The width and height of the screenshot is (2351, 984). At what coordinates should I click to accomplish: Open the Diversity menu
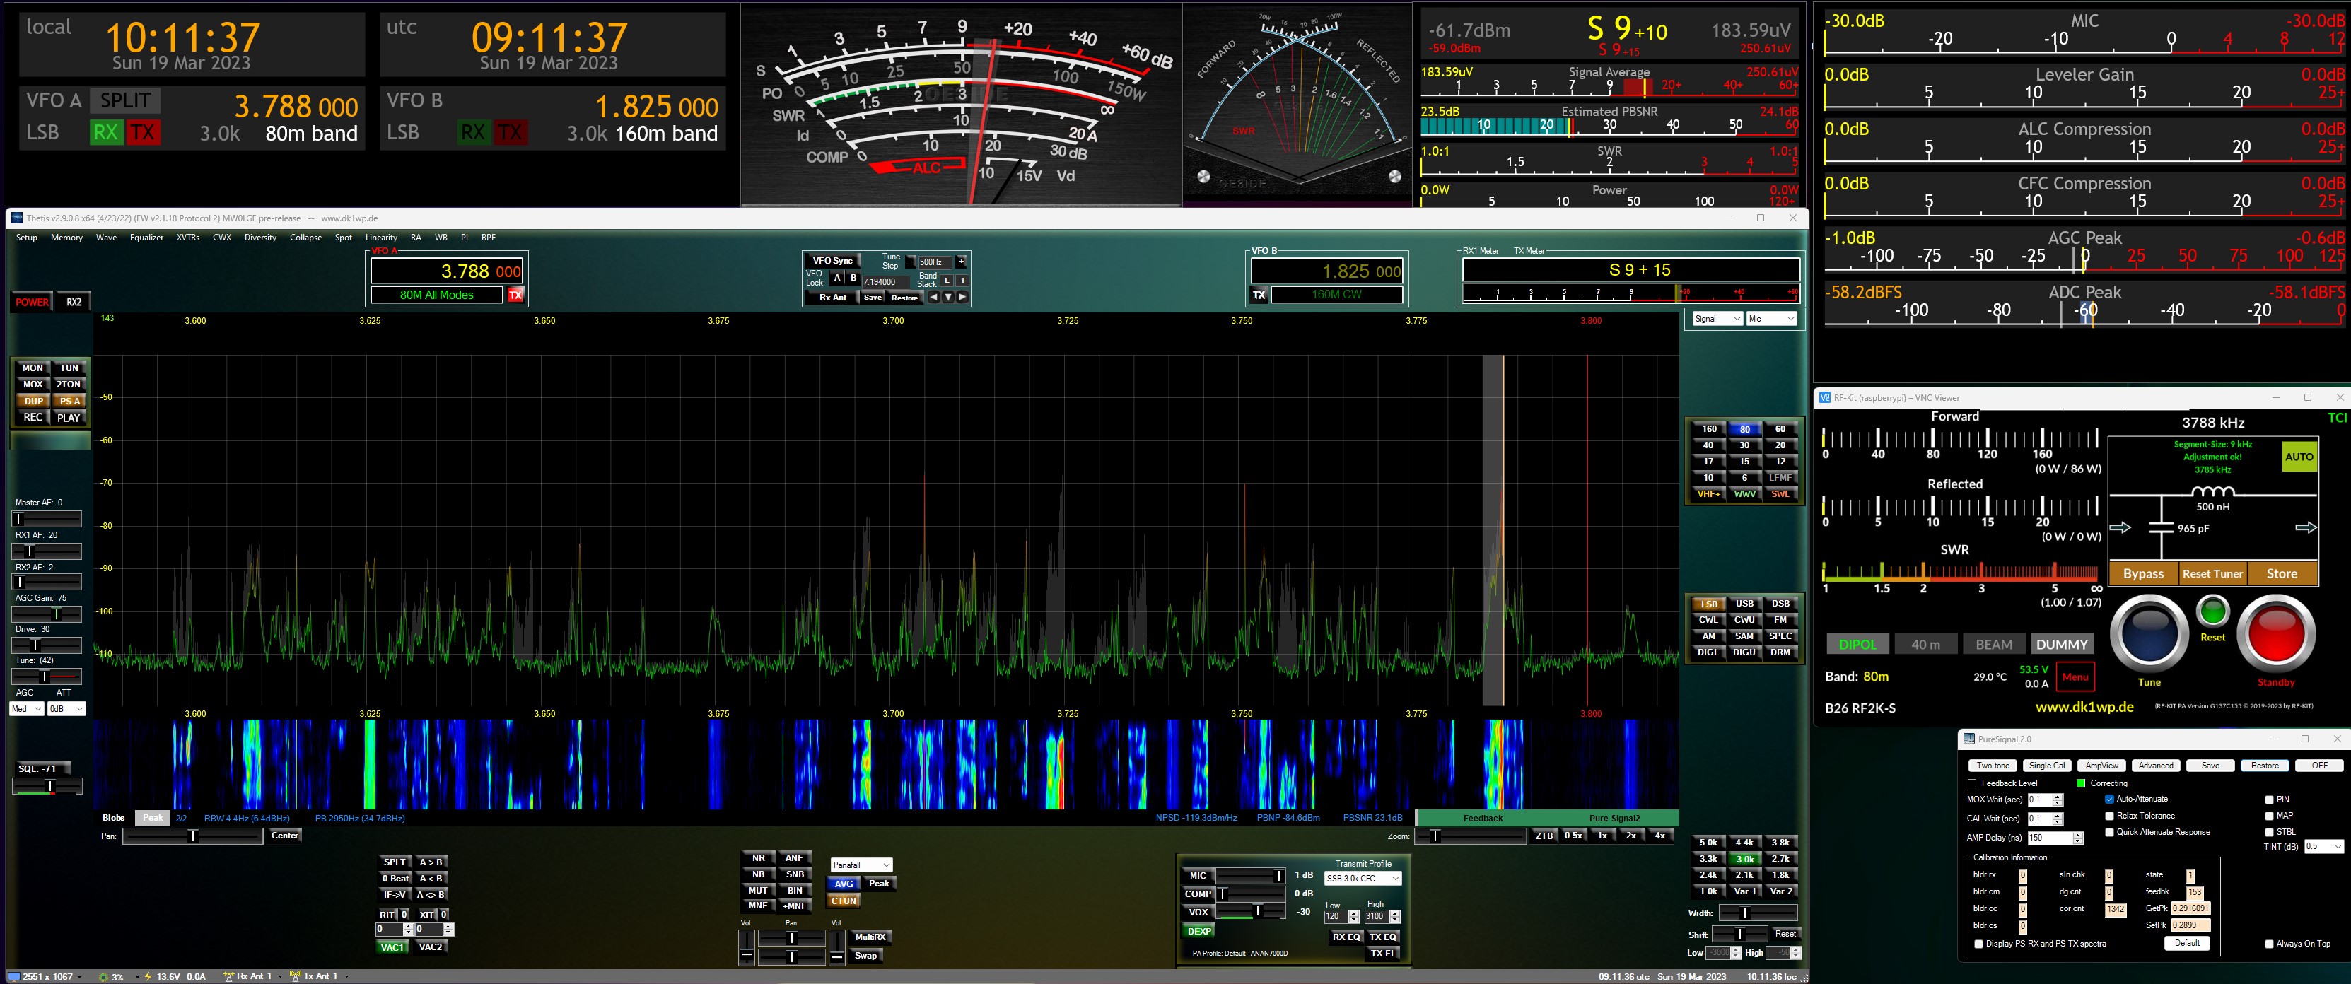(x=260, y=238)
